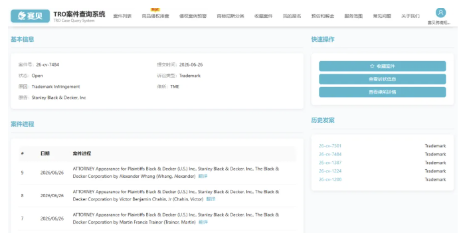Click the filing date 2026-06-26

coord(191,64)
